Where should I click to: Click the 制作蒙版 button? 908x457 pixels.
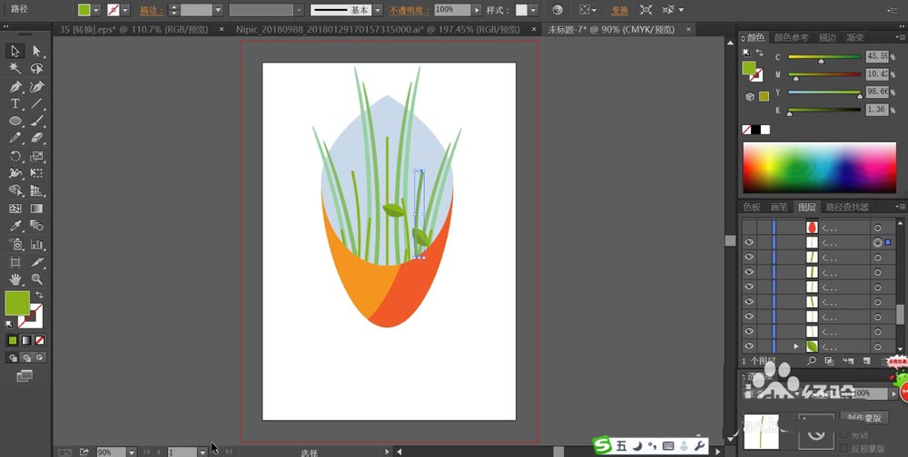(x=864, y=418)
